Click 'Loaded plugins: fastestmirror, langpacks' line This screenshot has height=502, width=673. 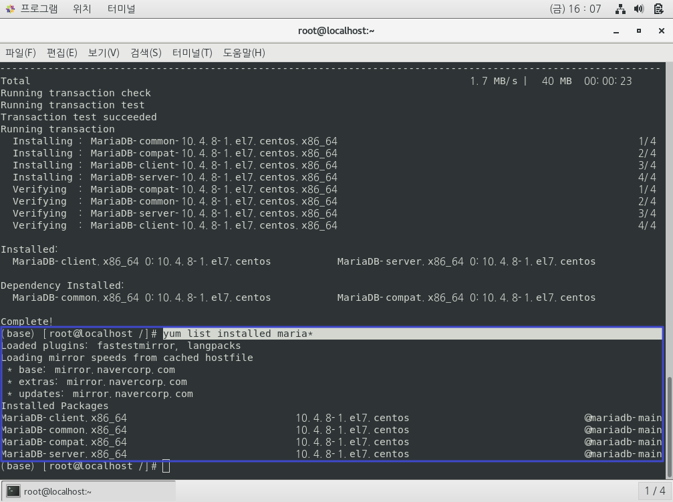120,346
